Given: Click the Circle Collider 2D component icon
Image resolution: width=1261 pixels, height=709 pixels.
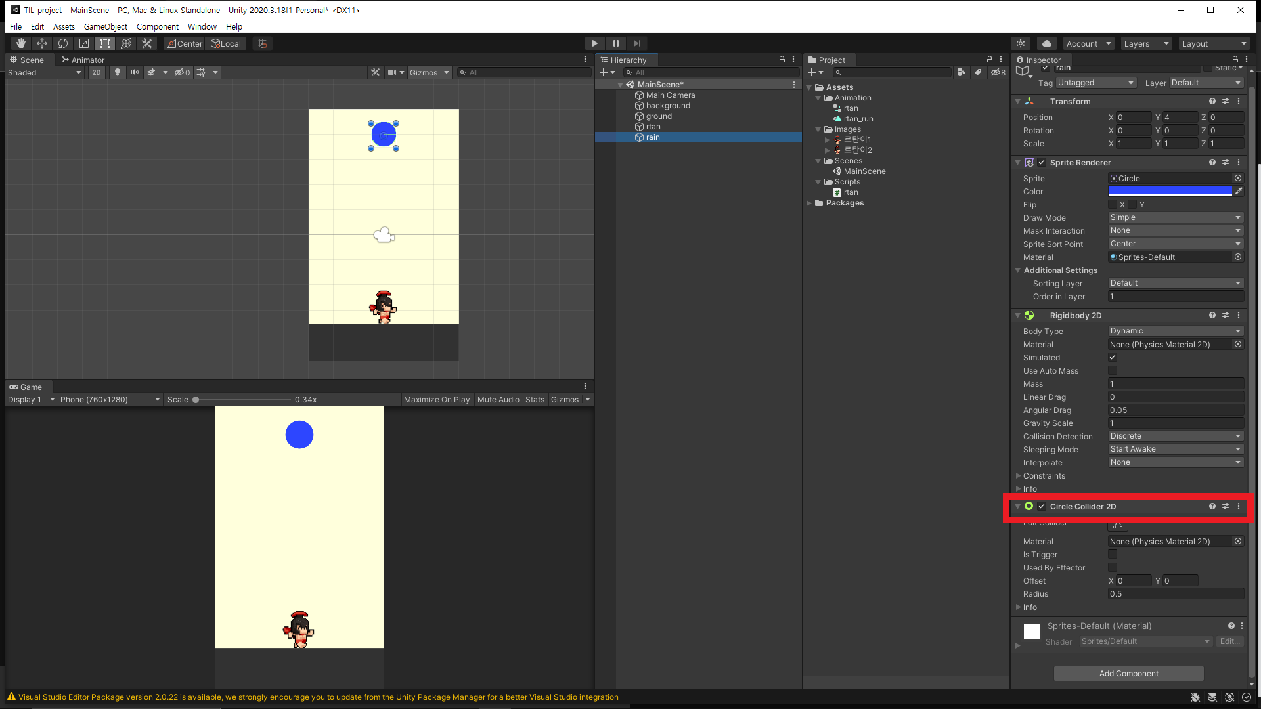Looking at the screenshot, I should click(x=1029, y=506).
